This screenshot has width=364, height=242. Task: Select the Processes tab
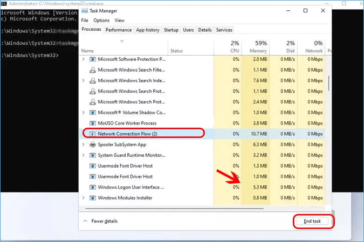click(91, 30)
